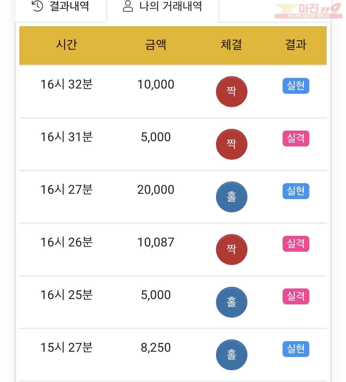Image resolution: width=346 pixels, height=382 pixels.
Task: Click the user profile icon
Action: coord(128,6)
